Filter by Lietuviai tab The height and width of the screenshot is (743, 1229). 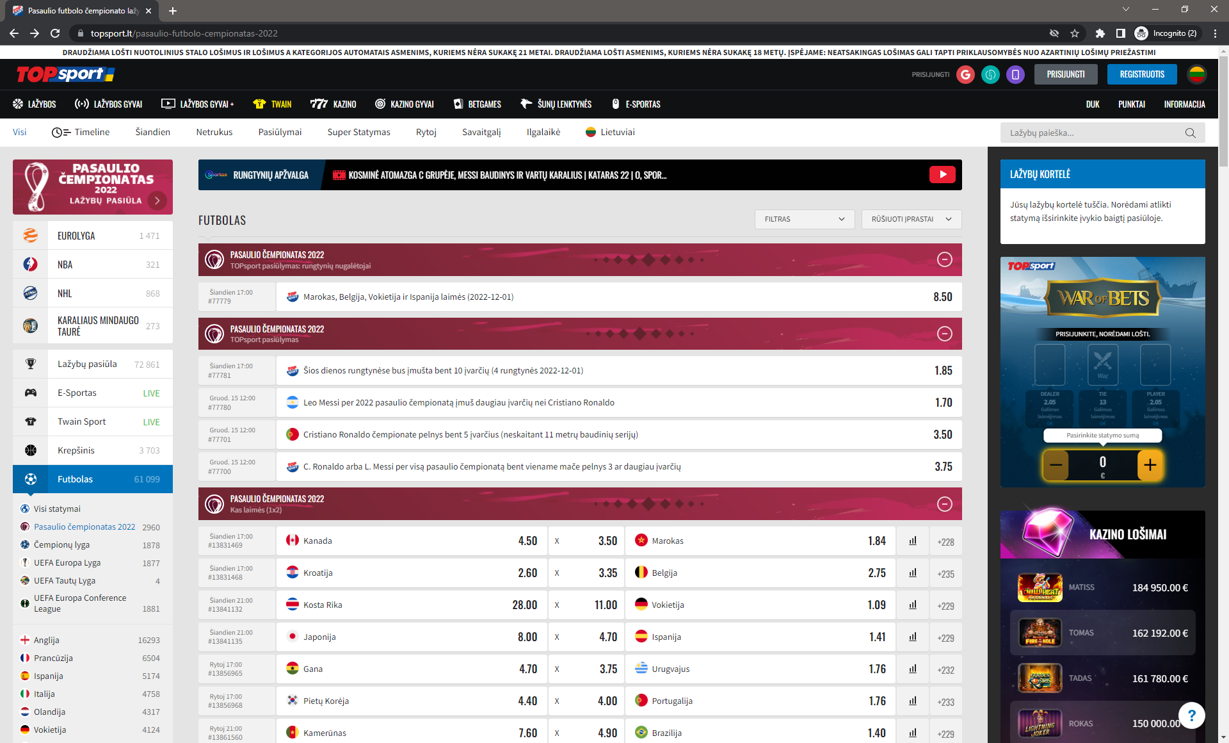click(610, 132)
